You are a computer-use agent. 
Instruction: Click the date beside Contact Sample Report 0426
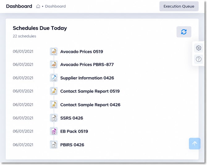coord(23,104)
